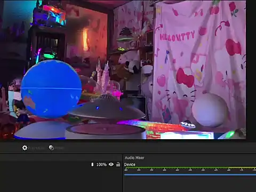
Task: Adjust the Device volume slider in Audio Mixer
Action: pyautogui.click(x=190, y=175)
